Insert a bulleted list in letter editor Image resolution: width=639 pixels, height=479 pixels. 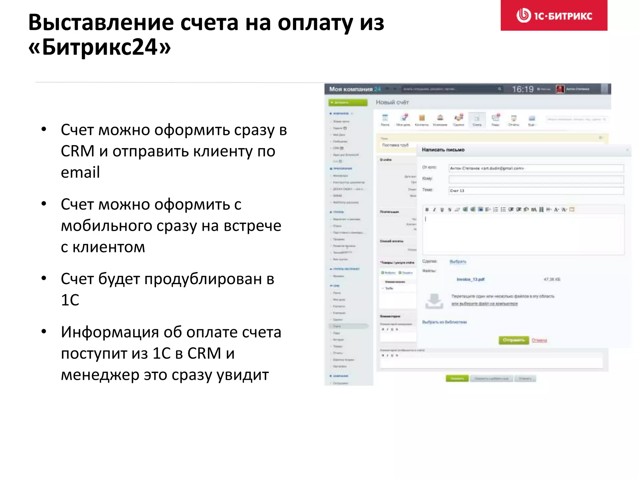[x=503, y=210]
